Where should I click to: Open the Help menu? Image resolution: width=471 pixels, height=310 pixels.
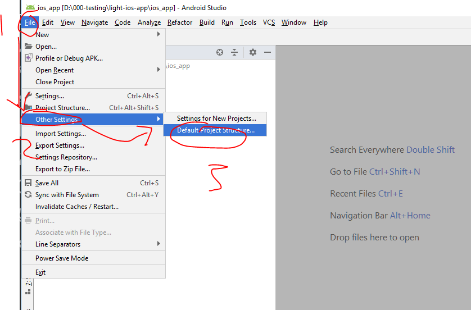click(320, 22)
